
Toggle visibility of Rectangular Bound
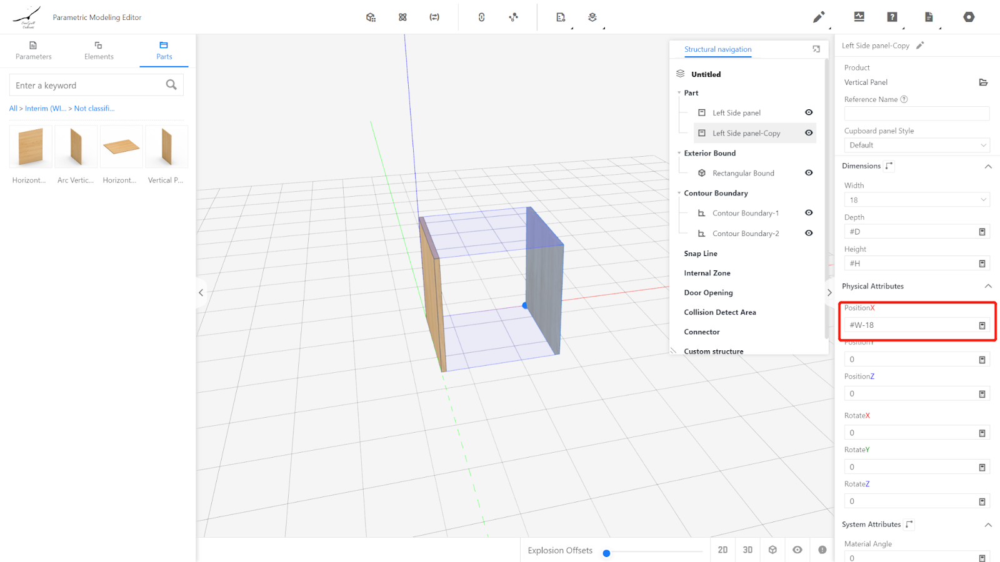[x=809, y=173]
